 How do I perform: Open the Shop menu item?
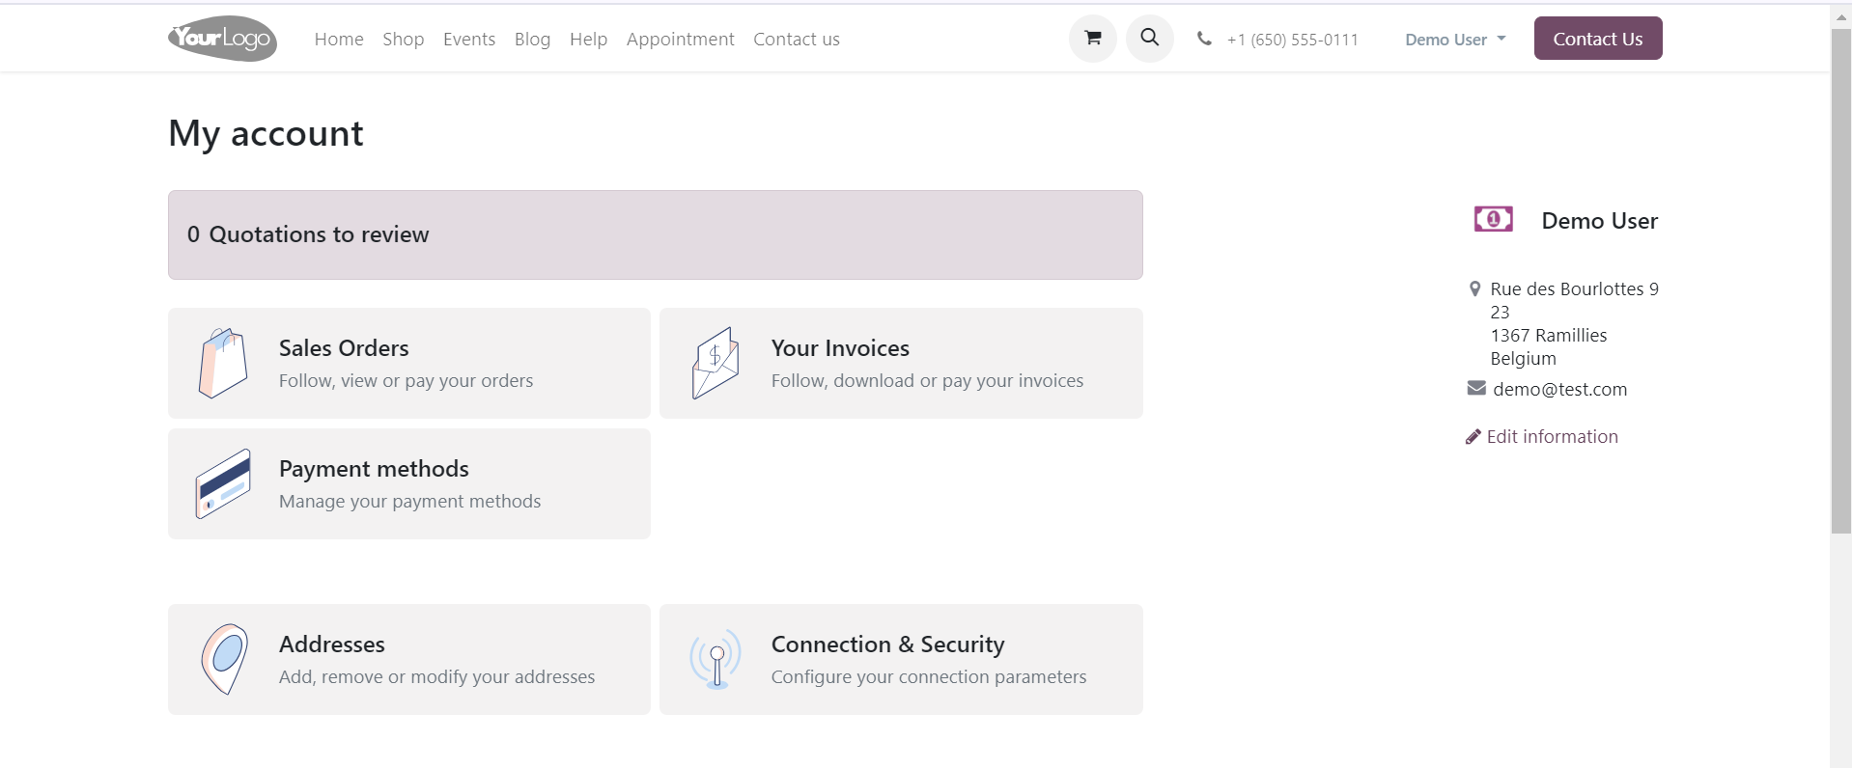403,40
